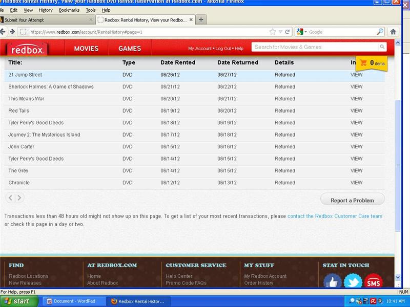
Task: Bookmark page with the star icon
Action: (273, 32)
